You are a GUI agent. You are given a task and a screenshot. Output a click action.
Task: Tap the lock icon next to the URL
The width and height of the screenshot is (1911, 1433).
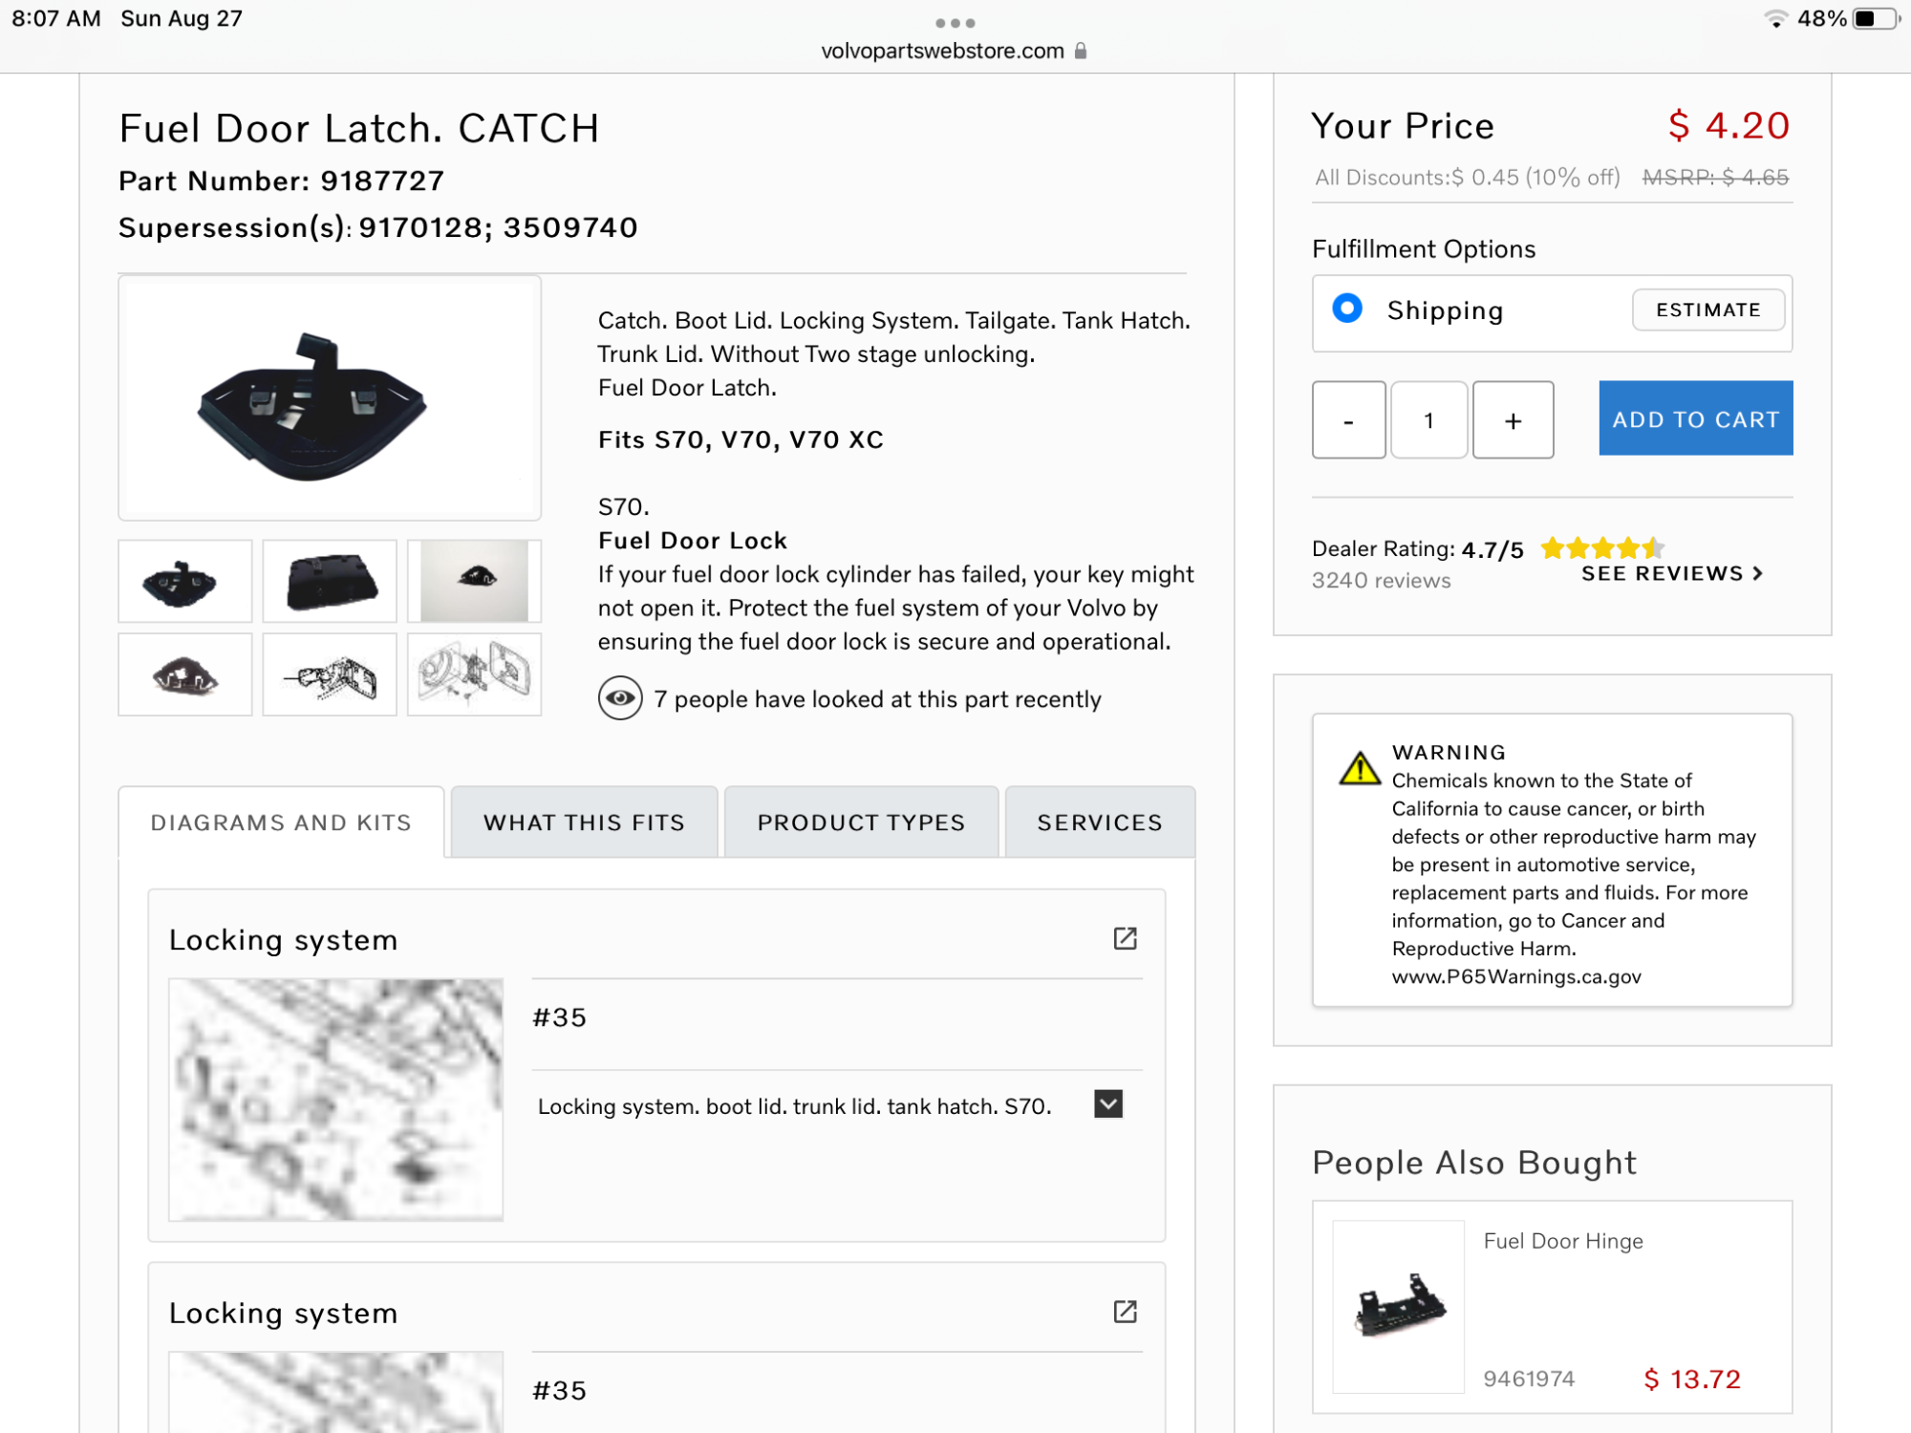(1081, 51)
